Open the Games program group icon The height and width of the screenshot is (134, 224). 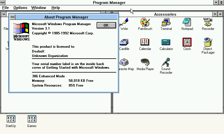click(32, 119)
